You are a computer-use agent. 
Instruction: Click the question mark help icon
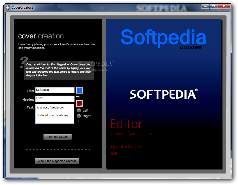tap(24, 62)
